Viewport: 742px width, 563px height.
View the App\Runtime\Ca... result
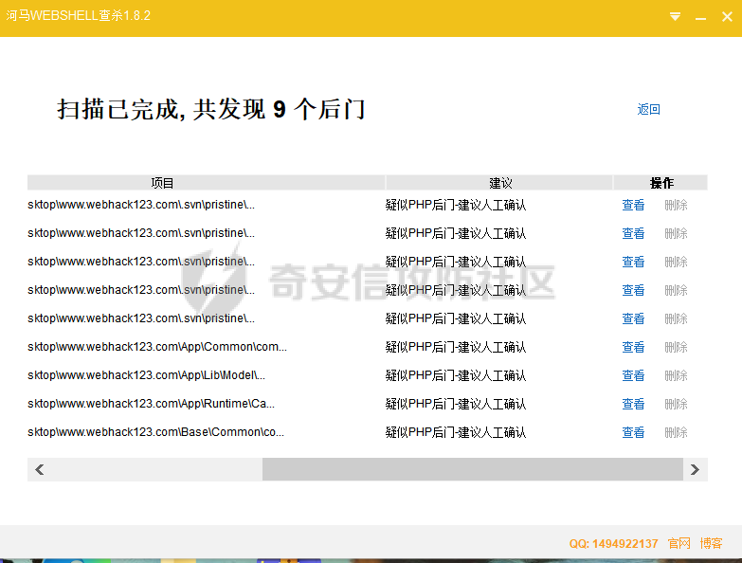pos(633,404)
